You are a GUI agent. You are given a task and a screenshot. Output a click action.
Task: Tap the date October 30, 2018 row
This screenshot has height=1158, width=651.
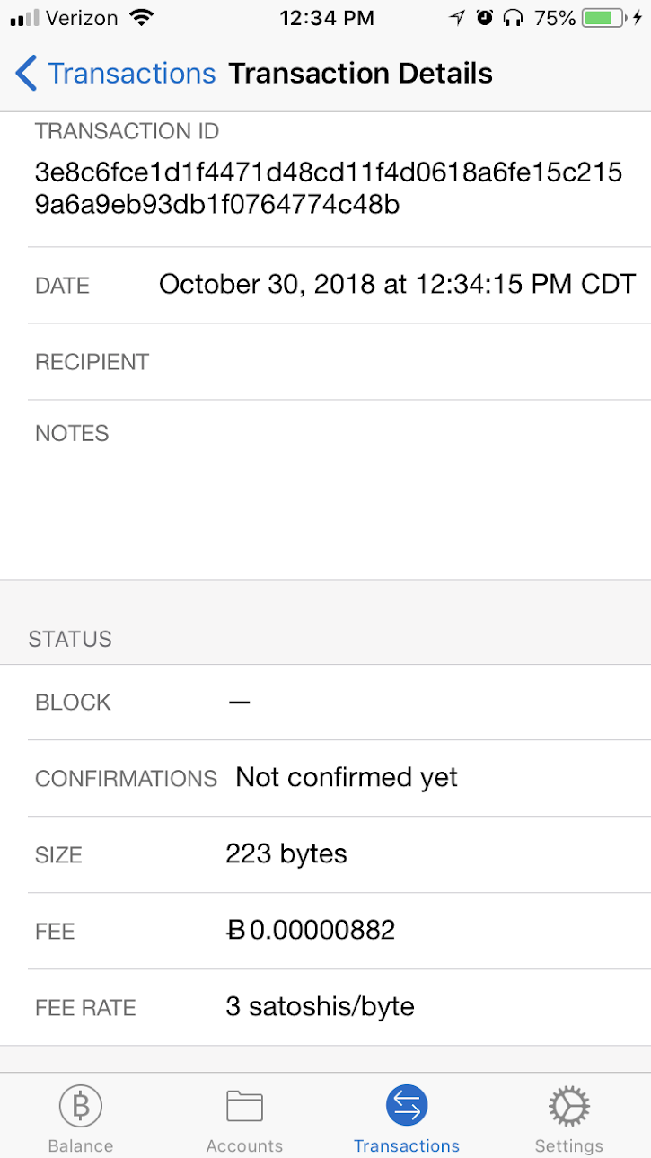(339, 286)
